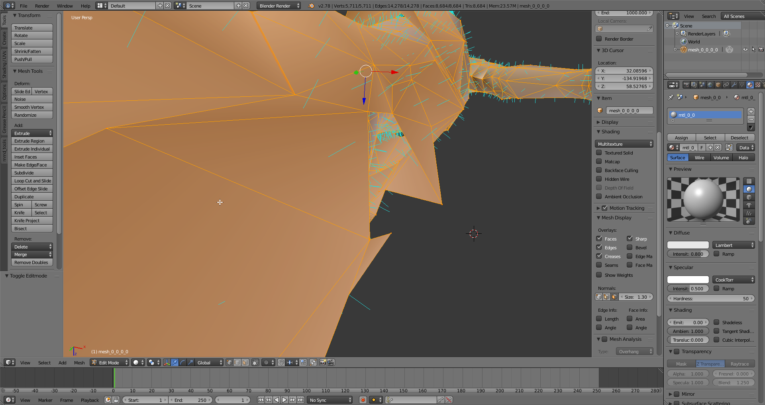765x405 pixels.
Task: Enable Hidden Wire checkbox
Action: pos(599,179)
